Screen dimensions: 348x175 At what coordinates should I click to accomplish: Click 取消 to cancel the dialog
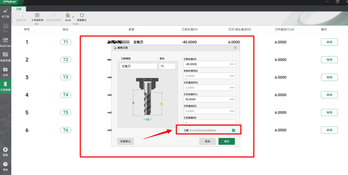[x=208, y=141]
